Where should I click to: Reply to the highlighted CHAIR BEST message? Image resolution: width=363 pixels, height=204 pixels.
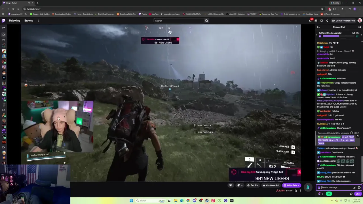tap(358, 136)
